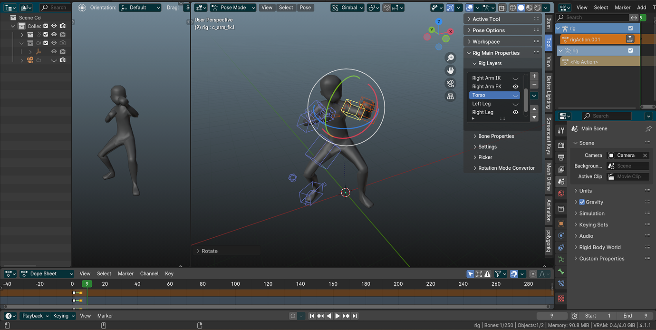Viewport: 656px width, 330px height.
Task: Expand the Workspace panel
Action: click(503, 42)
